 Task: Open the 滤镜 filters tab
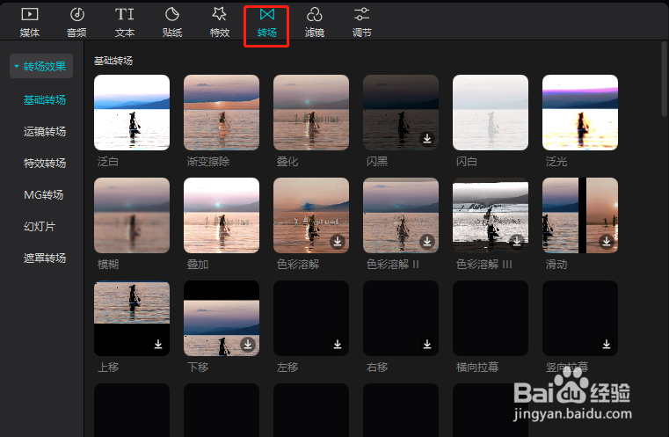point(315,23)
